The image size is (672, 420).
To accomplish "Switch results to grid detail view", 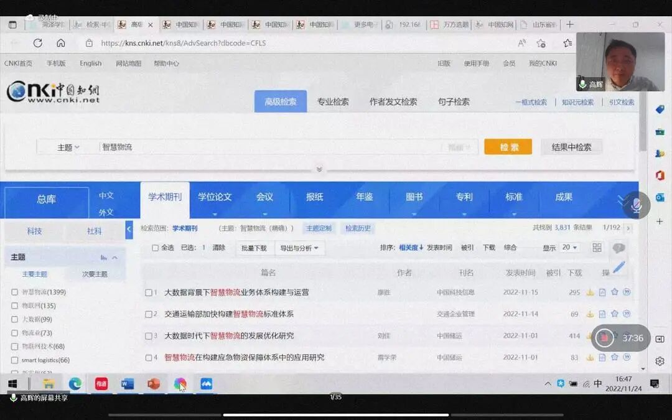I will coord(597,248).
